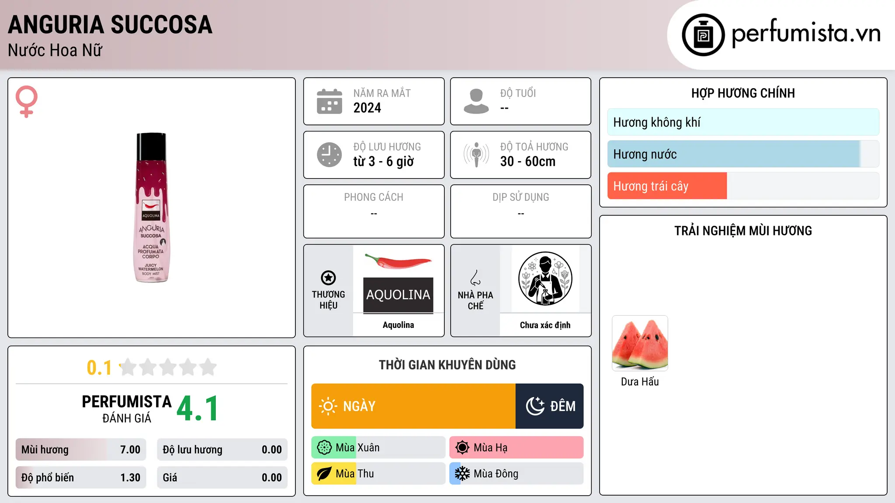Click the sun icon in the Ngày bar
Image resolution: width=895 pixels, height=503 pixels.
click(x=328, y=406)
